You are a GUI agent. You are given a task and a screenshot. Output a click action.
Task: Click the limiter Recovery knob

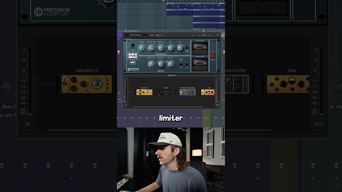tap(161, 64)
